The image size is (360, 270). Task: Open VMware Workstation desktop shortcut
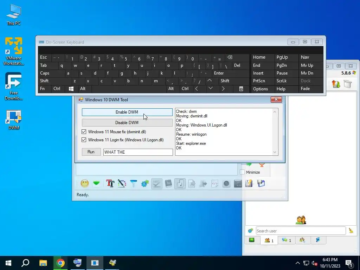click(14, 51)
